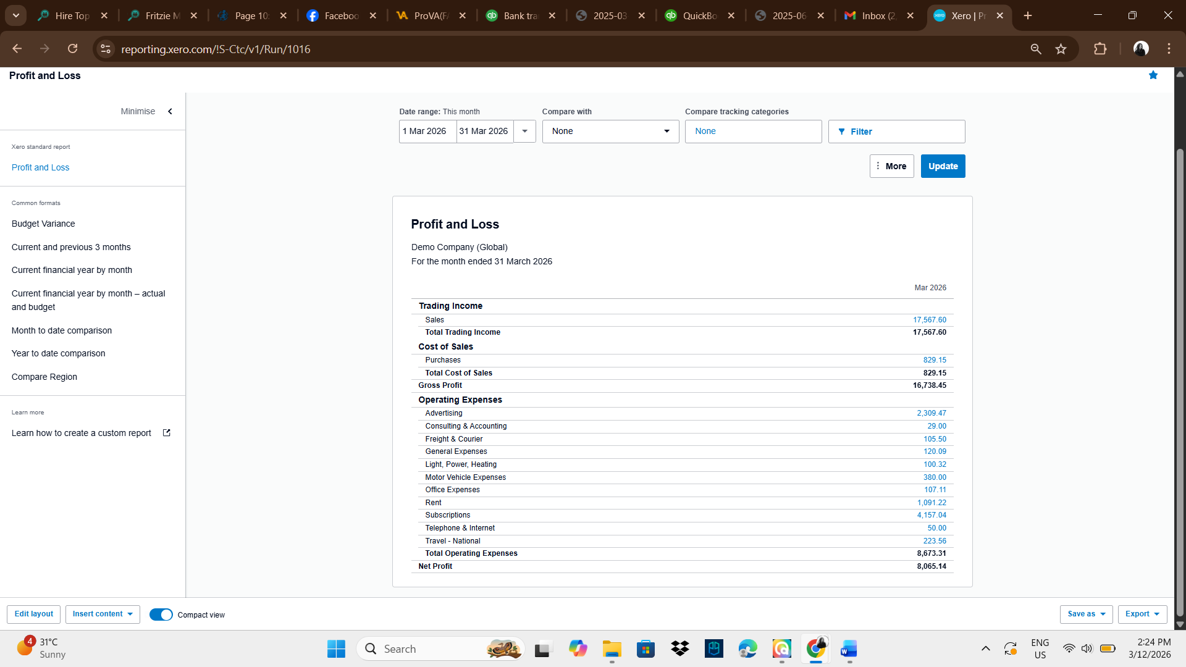Open the Export dropdown
1186x667 pixels.
[x=1142, y=614]
